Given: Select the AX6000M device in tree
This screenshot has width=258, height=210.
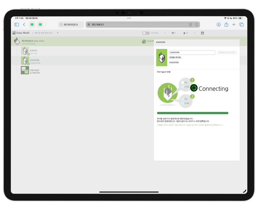Looking at the screenshot, I should pos(82,60).
